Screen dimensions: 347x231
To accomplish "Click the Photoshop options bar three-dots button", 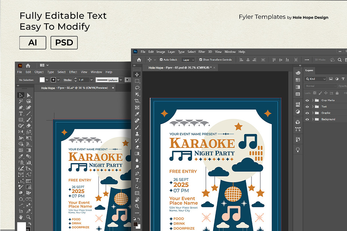I will point(307,60).
